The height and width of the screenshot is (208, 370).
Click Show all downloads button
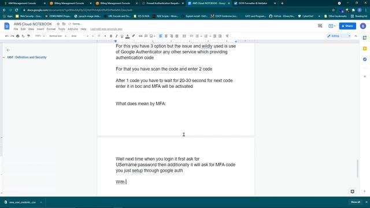point(356,202)
